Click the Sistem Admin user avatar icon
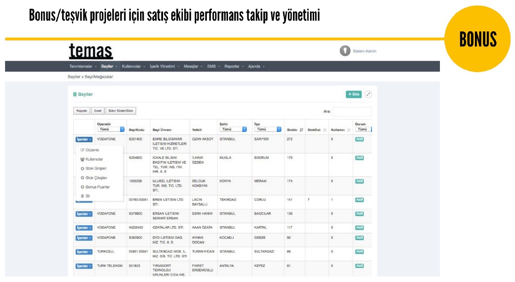The image size is (515, 282). tap(345, 51)
